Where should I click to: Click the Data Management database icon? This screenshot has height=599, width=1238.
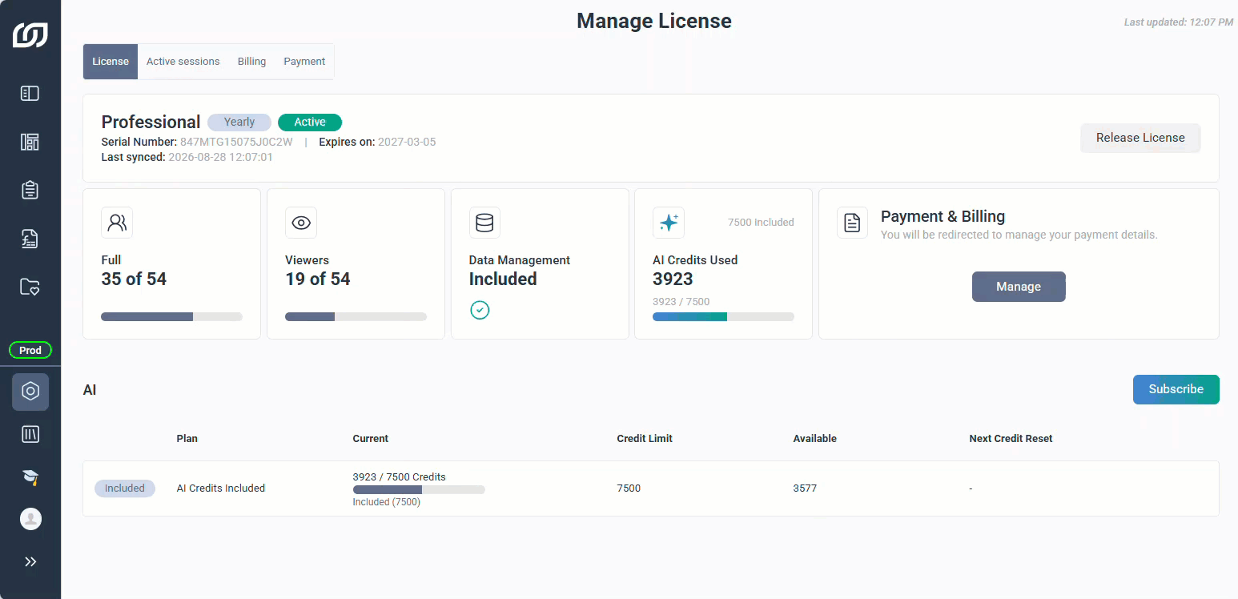pyautogui.click(x=484, y=223)
